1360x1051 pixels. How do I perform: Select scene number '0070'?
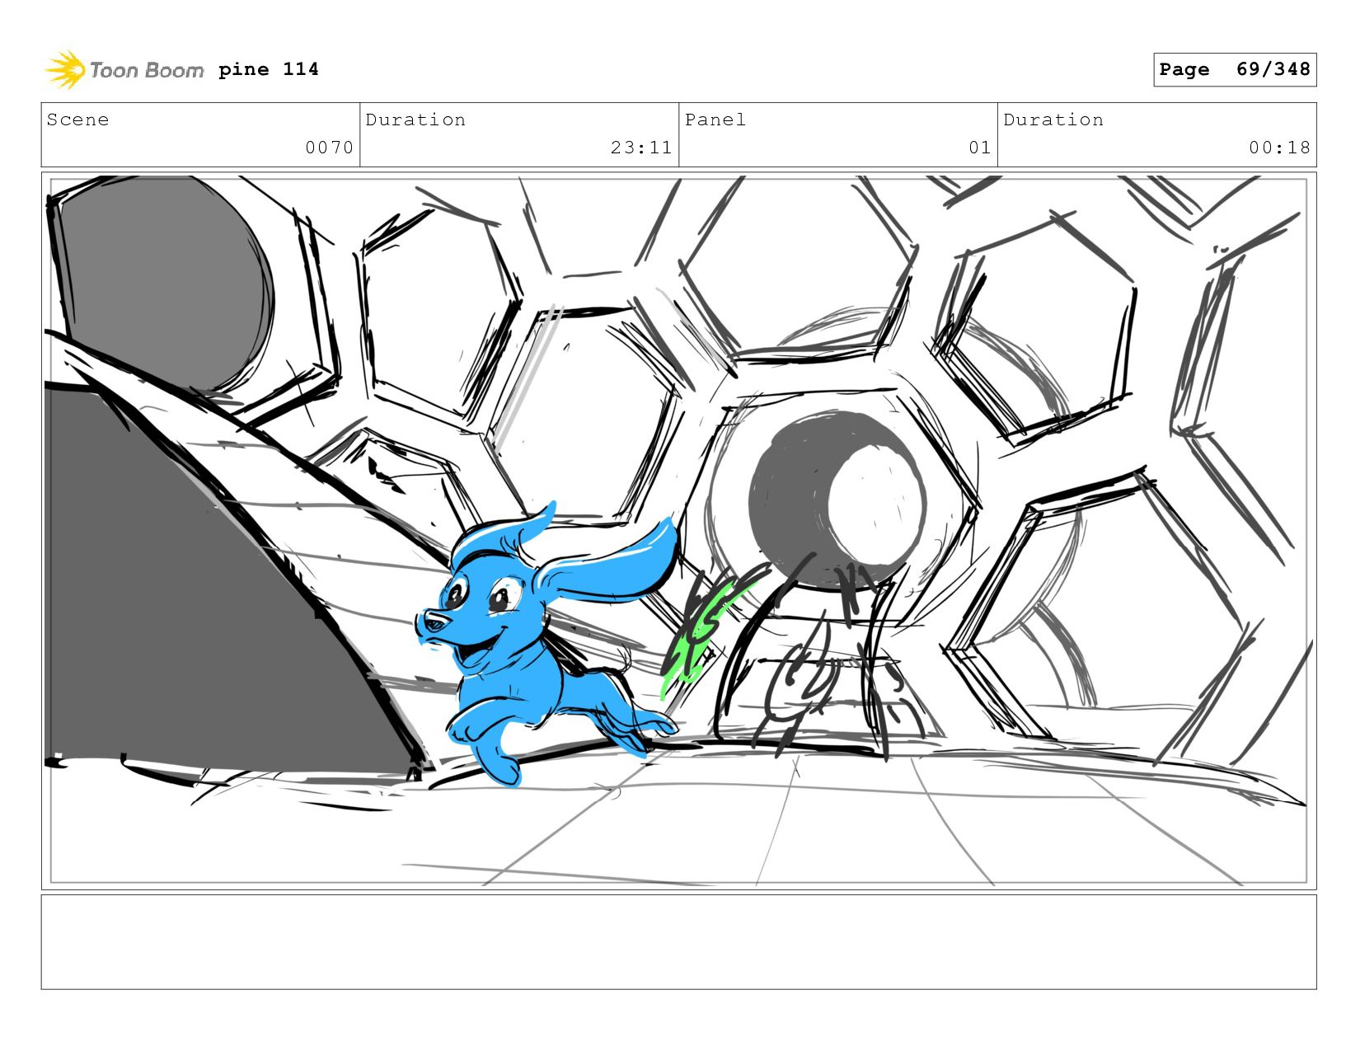(329, 148)
